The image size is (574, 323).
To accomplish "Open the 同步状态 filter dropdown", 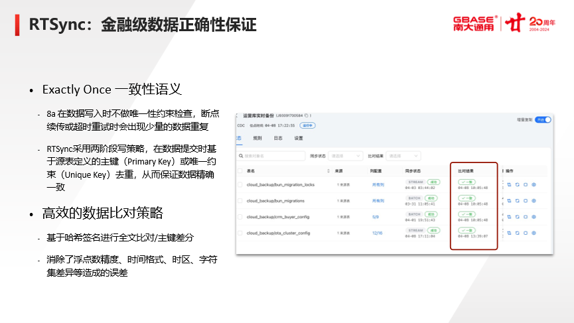I will pyautogui.click(x=346, y=157).
